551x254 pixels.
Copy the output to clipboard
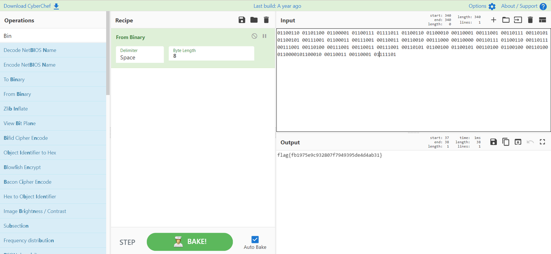[506, 142]
